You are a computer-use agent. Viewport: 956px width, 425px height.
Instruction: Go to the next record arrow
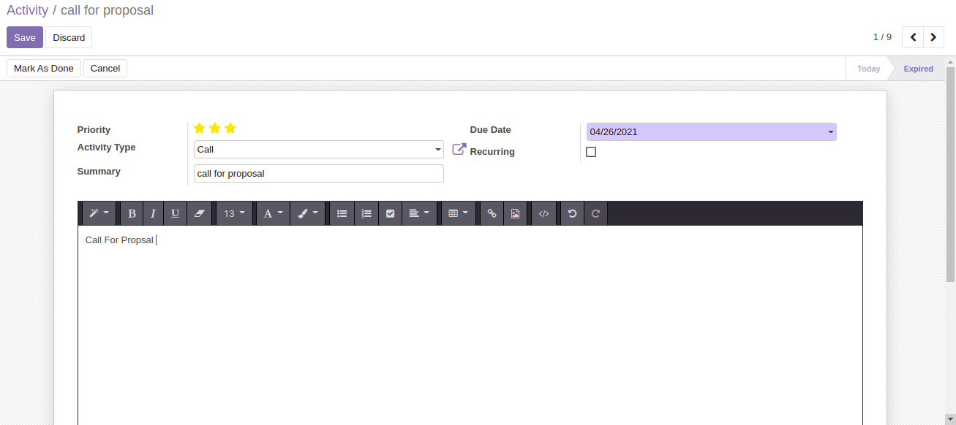[x=933, y=37]
